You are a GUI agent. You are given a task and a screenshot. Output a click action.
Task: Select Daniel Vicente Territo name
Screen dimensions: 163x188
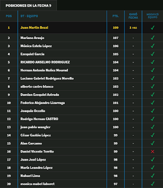[37, 151]
